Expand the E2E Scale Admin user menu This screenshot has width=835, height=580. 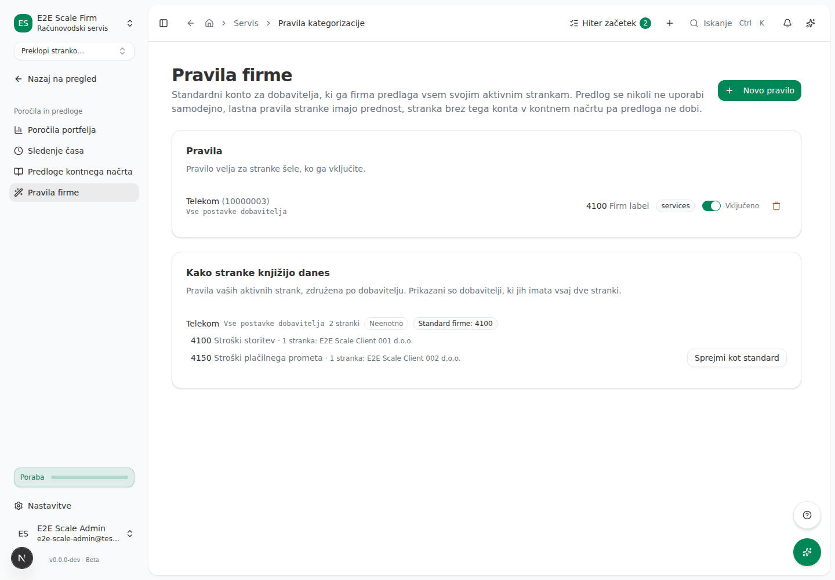pyautogui.click(x=74, y=534)
